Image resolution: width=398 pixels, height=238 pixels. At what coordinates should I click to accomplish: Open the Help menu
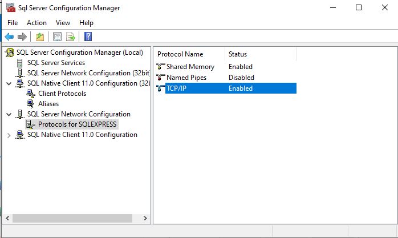[x=86, y=23]
